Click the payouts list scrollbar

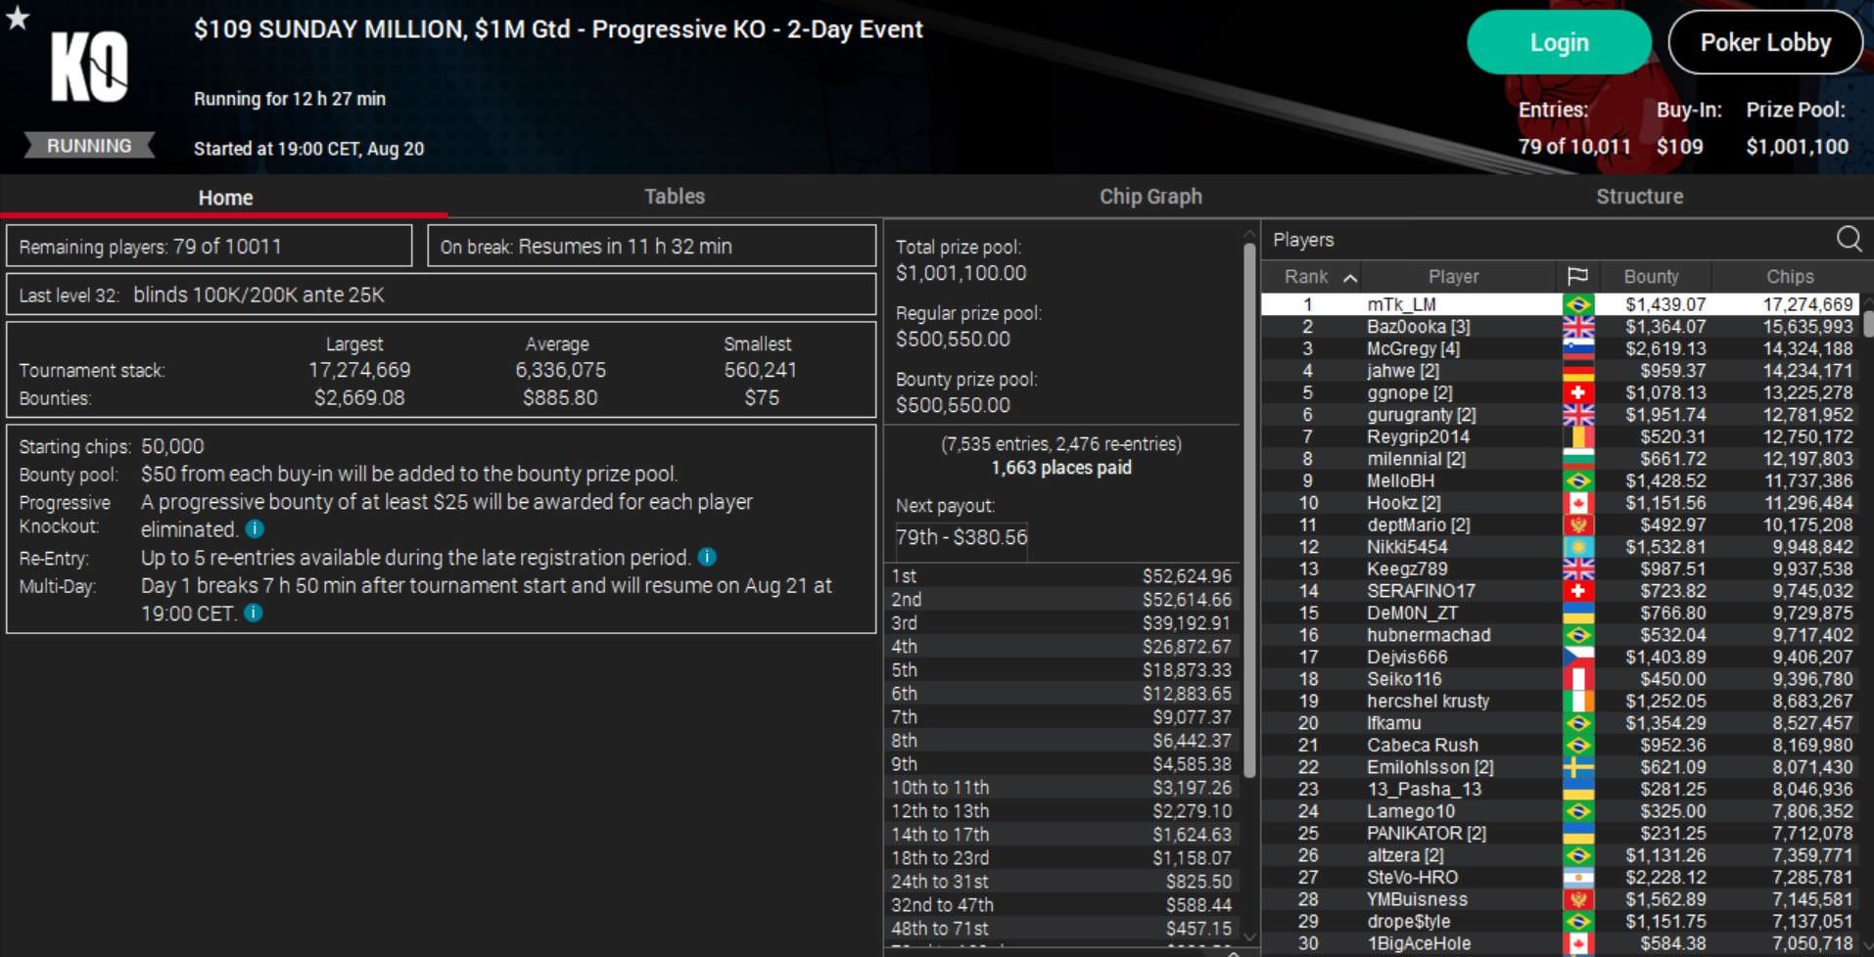tap(1249, 510)
